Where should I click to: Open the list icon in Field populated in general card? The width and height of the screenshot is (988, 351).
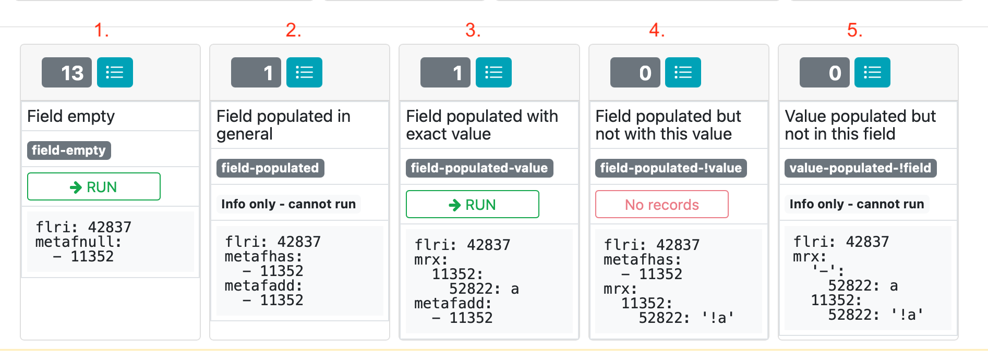tap(304, 72)
